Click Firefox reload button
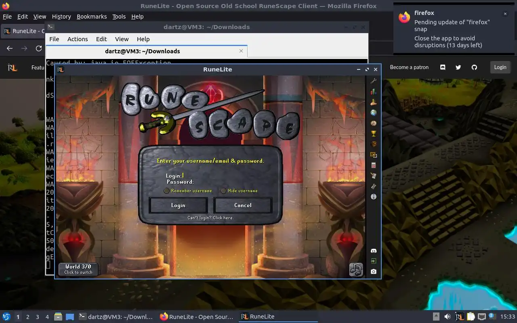This screenshot has height=323, width=517. click(39, 48)
